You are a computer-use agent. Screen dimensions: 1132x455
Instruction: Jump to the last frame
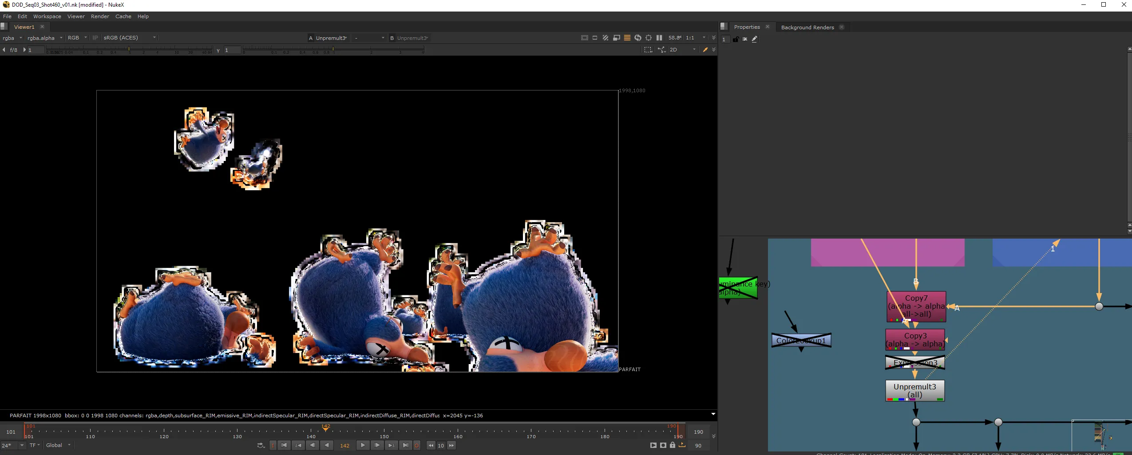pyautogui.click(x=405, y=445)
